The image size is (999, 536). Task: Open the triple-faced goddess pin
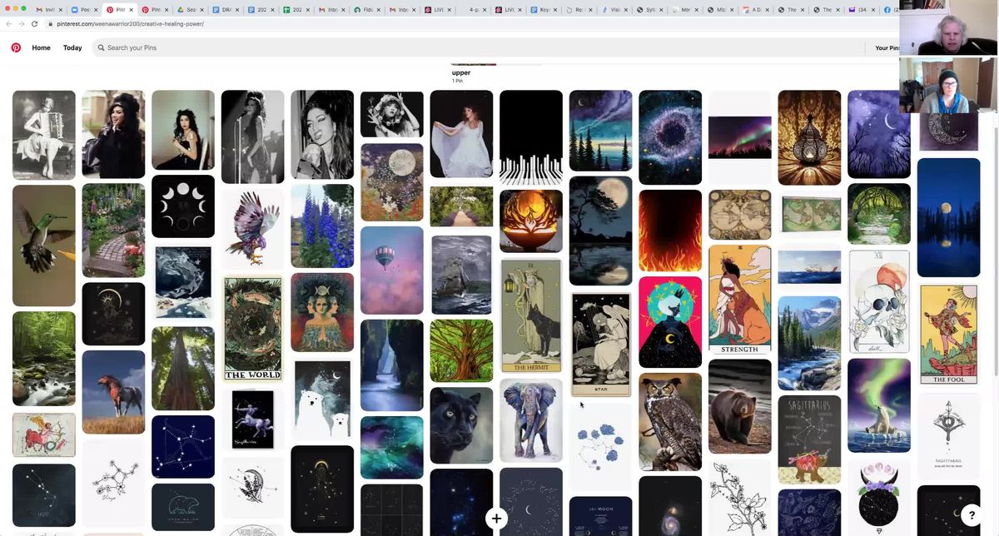(x=322, y=313)
